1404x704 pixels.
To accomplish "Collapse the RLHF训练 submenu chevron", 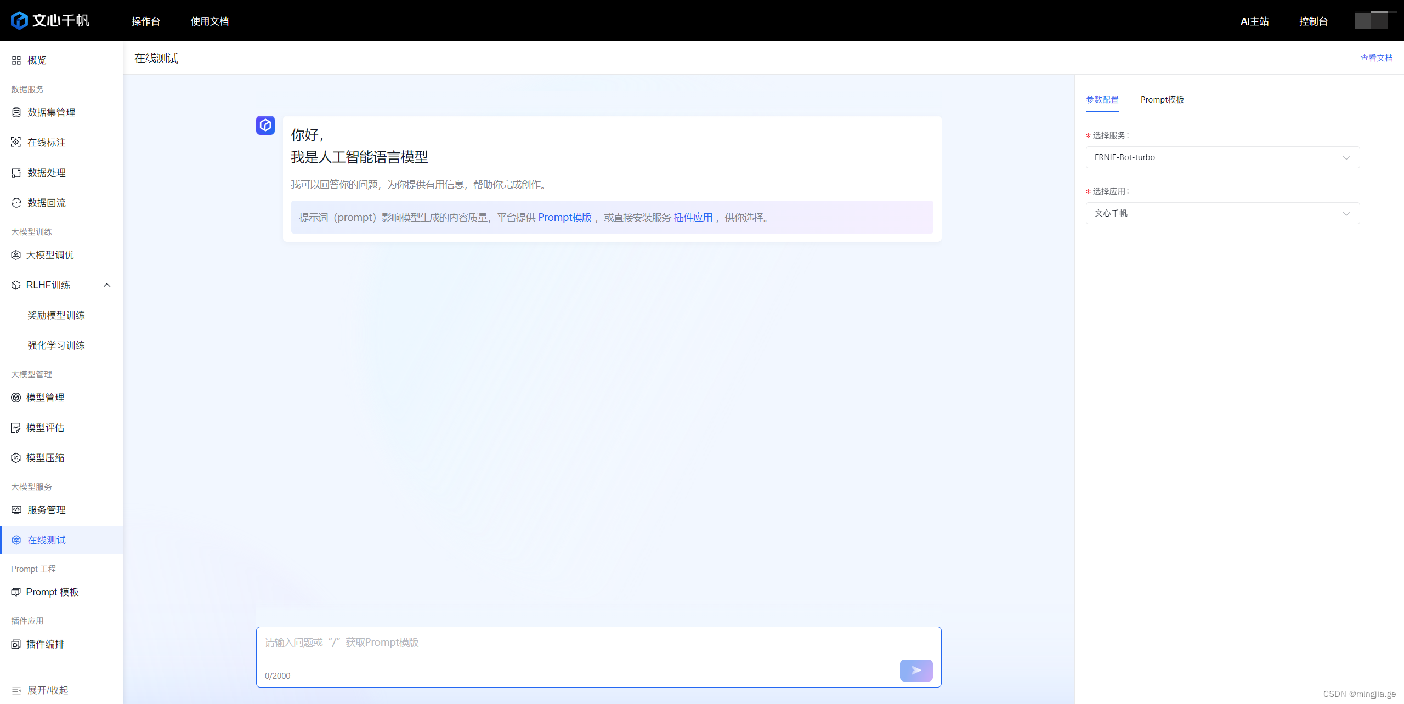I will coord(107,285).
